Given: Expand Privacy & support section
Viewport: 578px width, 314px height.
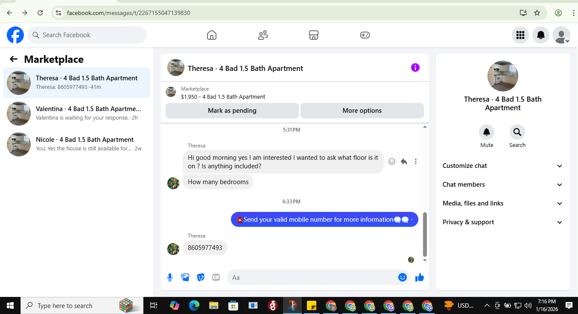Looking at the screenshot, I should (x=503, y=222).
